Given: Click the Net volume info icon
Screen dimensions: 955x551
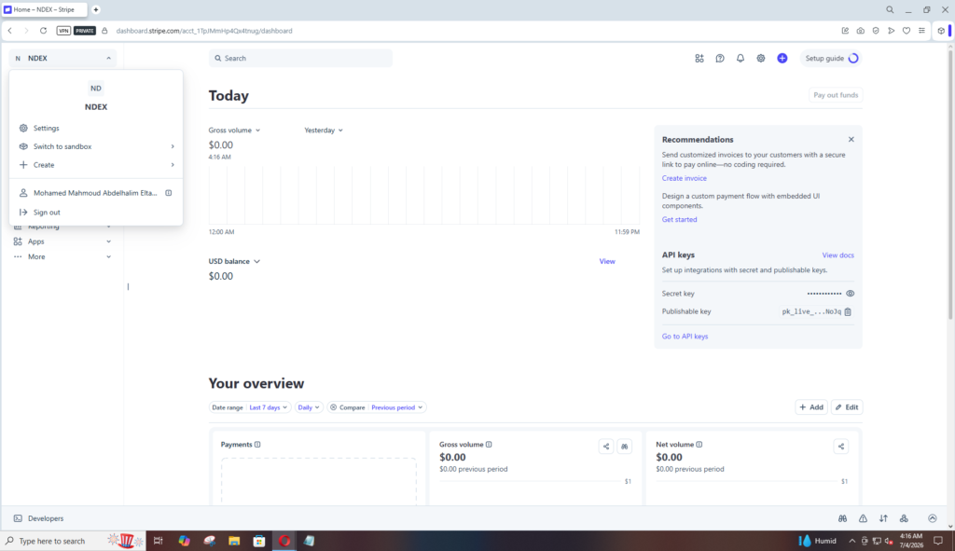Looking at the screenshot, I should (x=699, y=445).
